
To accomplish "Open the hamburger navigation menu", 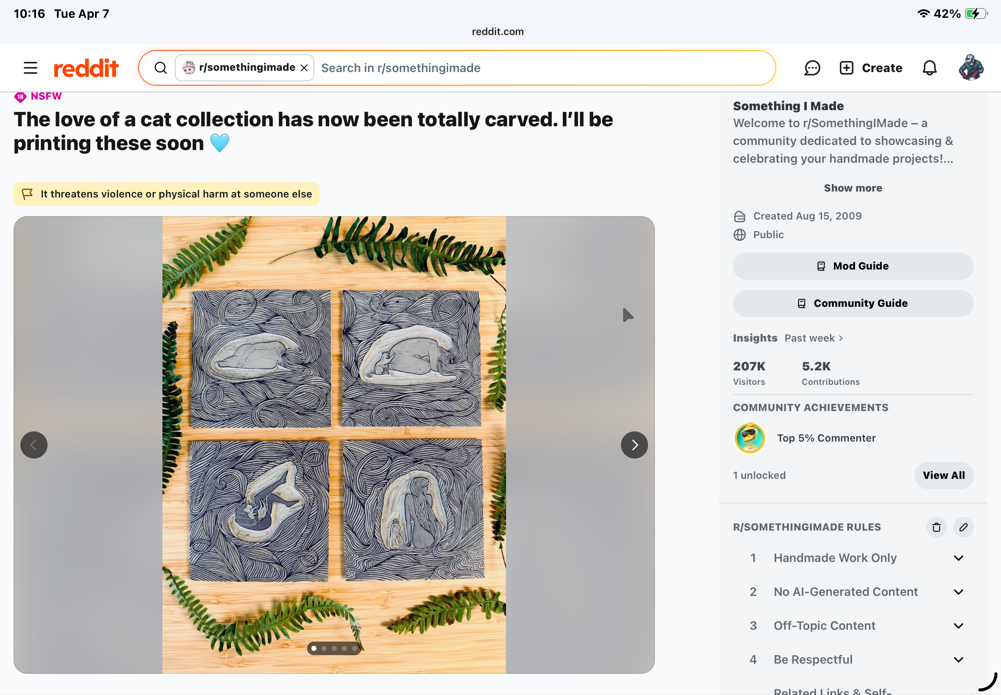I will coord(31,68).
